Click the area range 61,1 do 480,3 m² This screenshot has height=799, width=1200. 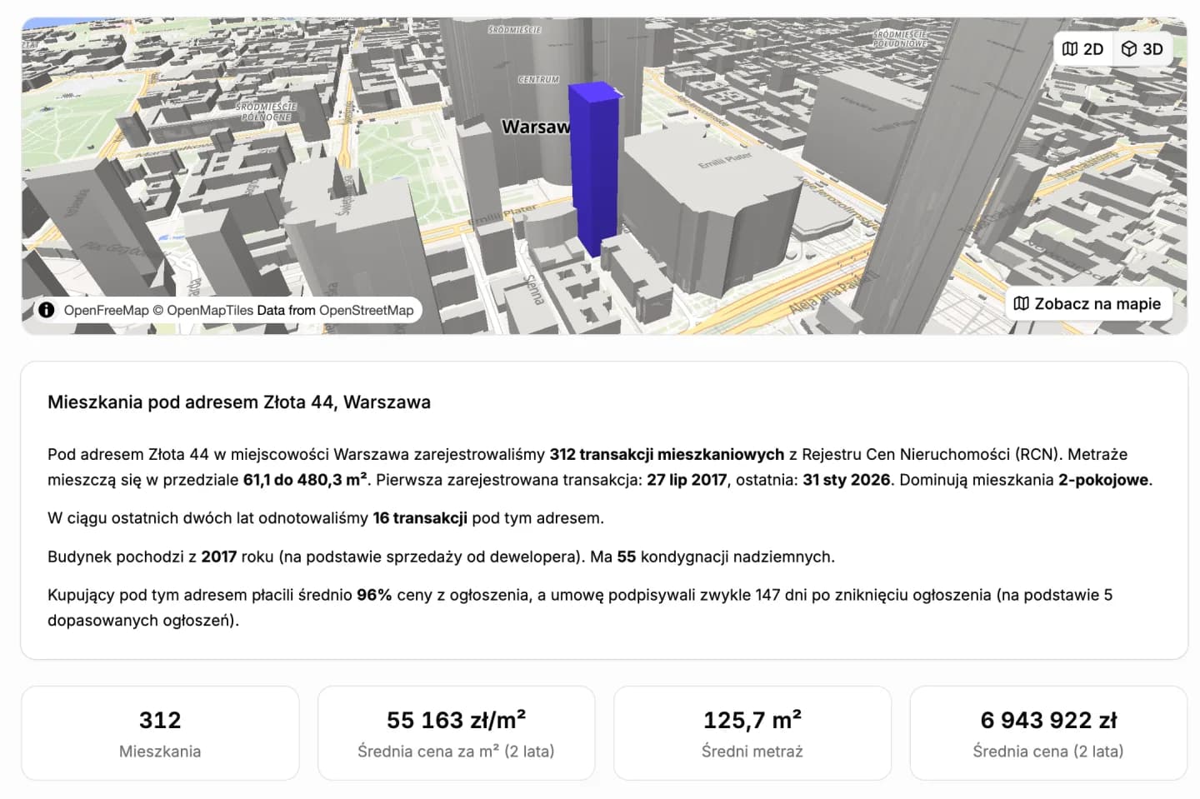305,480
